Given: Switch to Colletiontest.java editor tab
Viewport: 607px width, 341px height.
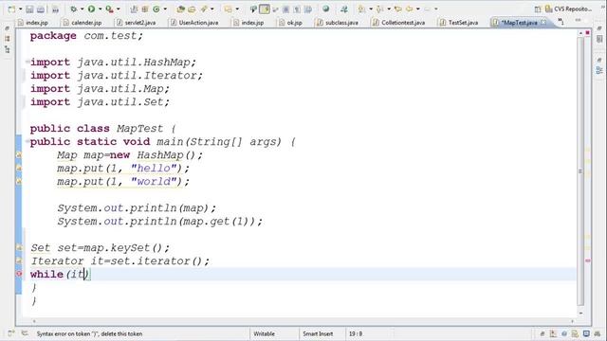Looking at the screenshot, I should [398, 23].
